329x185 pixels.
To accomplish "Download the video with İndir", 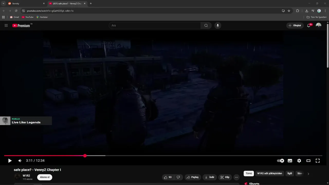I will click(x=209, y=177).
